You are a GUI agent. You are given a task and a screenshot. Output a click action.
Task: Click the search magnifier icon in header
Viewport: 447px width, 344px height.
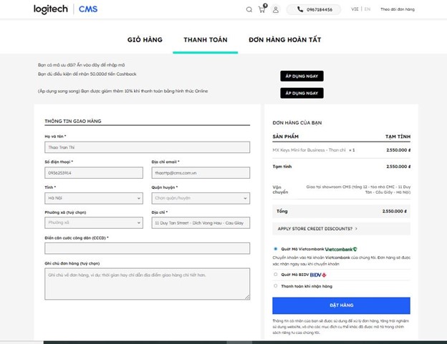[x=249, y=10]
